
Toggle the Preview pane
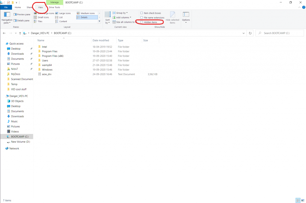22,14
